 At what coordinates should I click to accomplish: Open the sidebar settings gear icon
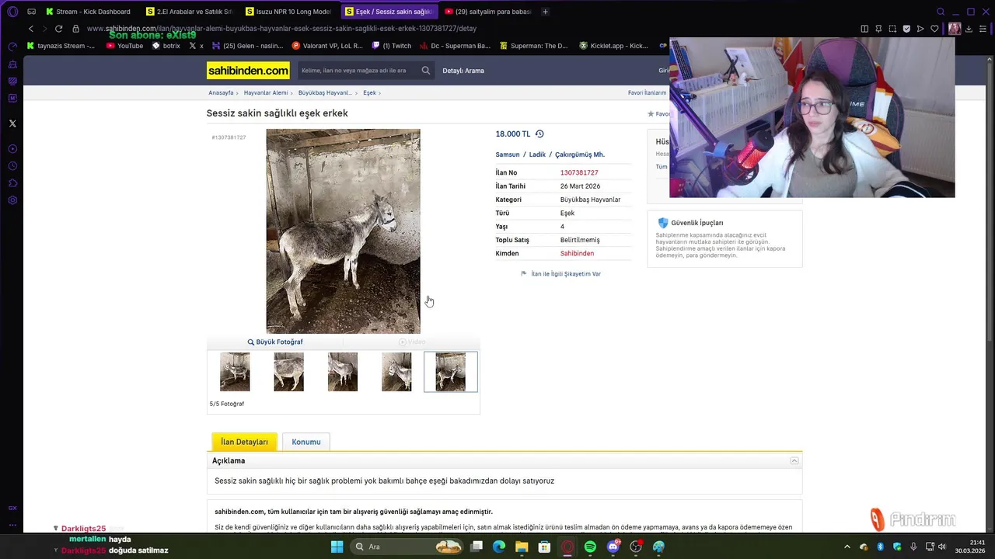point(12,200)
